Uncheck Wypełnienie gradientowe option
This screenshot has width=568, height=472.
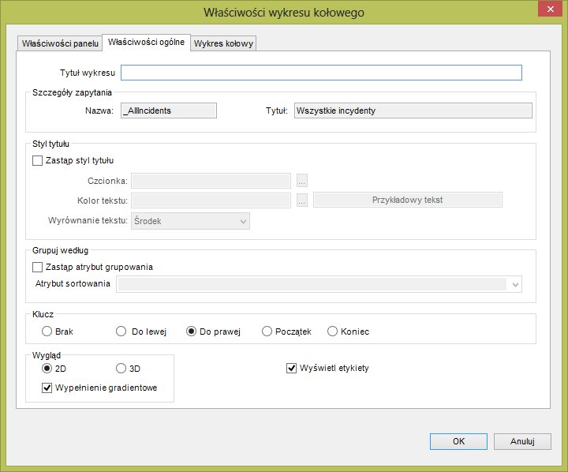[x=47, y=388]
